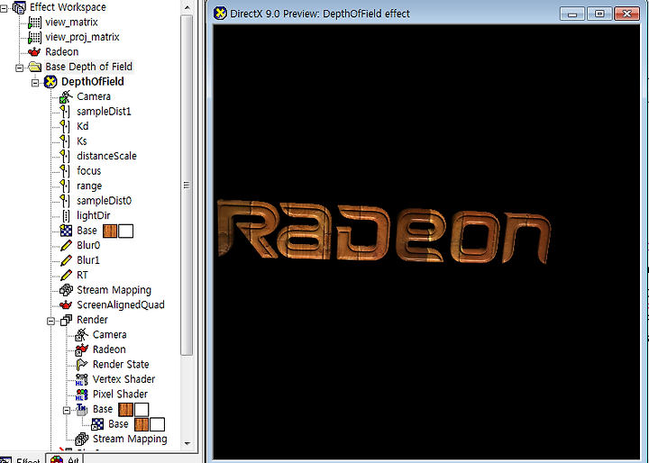Viewport: 649px width, 463px height.
Task: Click the rendered Radeon logo in the preview window
Action: click(x=384, y=231)
